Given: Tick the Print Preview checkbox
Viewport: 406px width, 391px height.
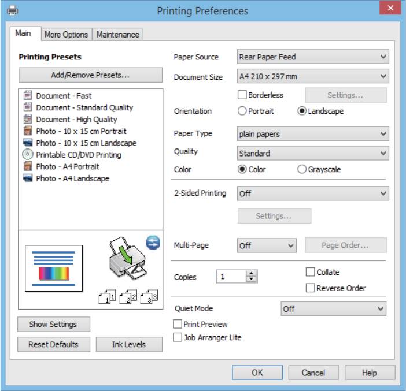Looking at the screenshot, I should 178,325.
